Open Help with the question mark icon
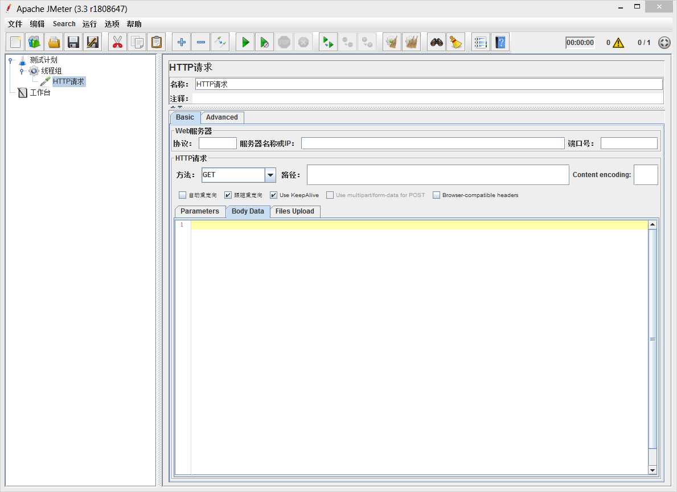Screen dimensions: 677x492 [500, 42]
